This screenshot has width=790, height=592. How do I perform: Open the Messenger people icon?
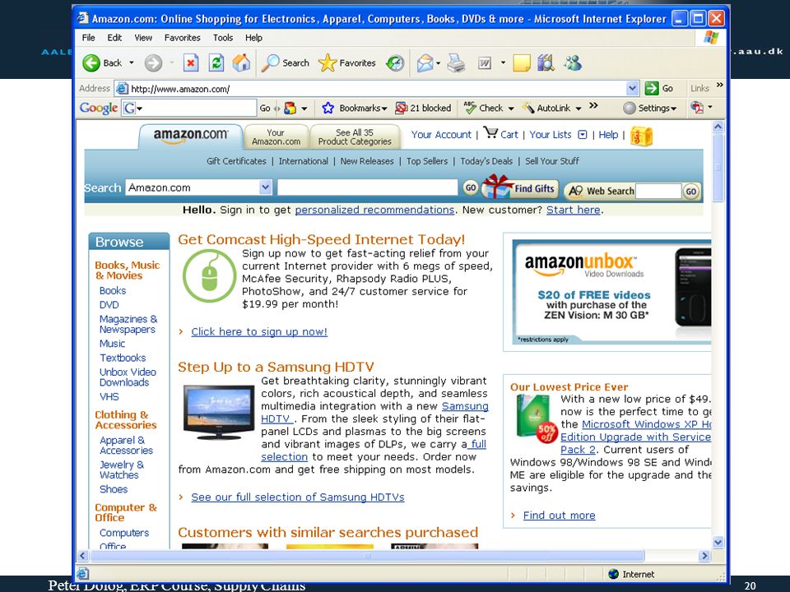pos(574,63)
